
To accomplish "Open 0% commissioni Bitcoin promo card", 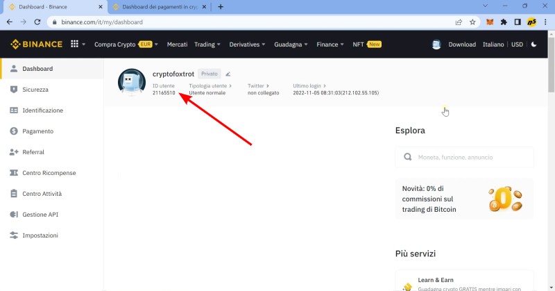I will tap(464, 199).
